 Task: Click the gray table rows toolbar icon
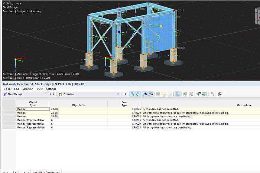tap(158, 94)
